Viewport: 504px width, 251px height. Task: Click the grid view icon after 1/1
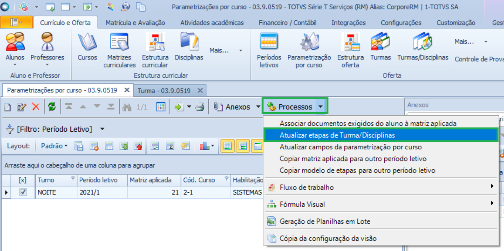tap(160, 107)
